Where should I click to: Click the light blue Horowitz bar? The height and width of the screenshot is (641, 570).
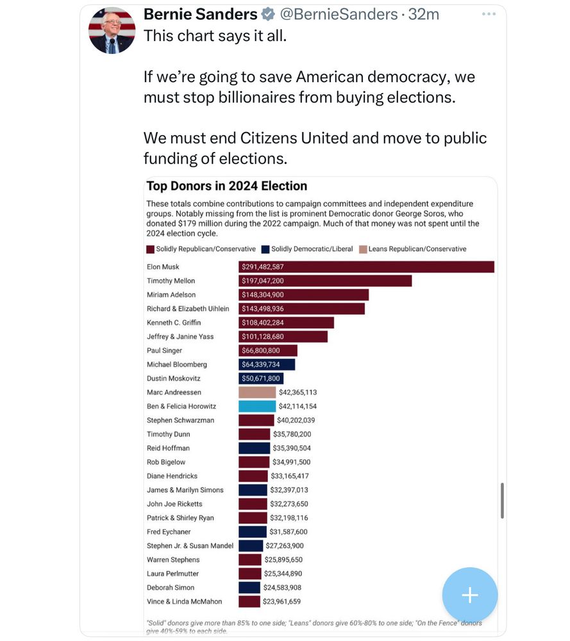coord(257,406)
